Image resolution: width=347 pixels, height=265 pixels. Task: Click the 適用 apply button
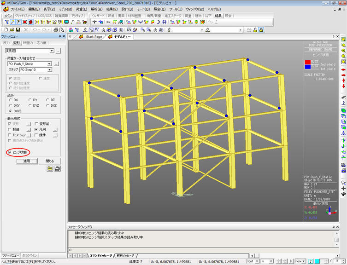(27, 161)
